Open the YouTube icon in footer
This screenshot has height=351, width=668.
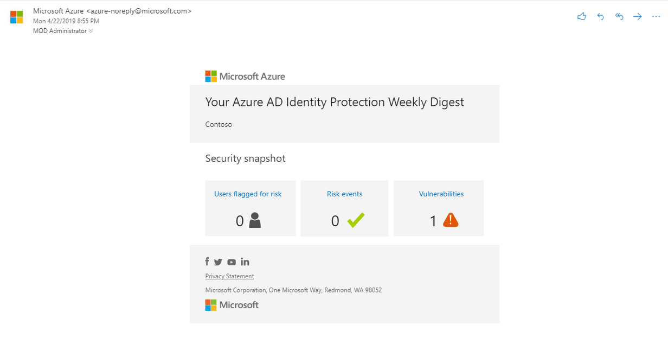(x=232, y=262)
